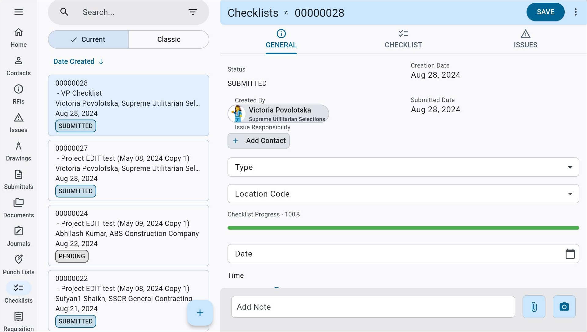Click the SAVE button

pos(545,12)
